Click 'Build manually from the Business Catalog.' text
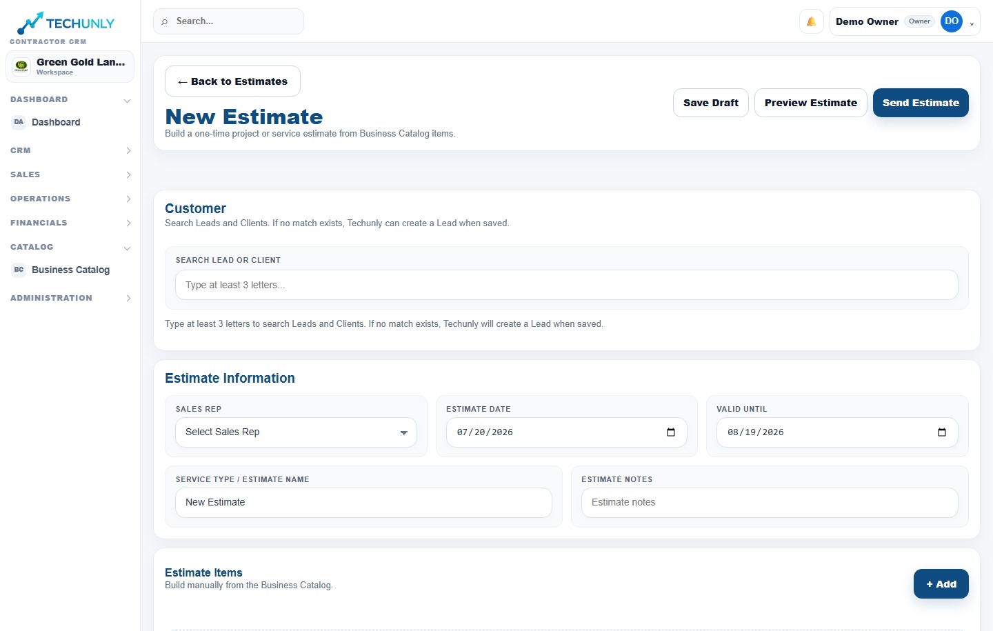This screenshot has width=993, height=631. click(249, 585)
